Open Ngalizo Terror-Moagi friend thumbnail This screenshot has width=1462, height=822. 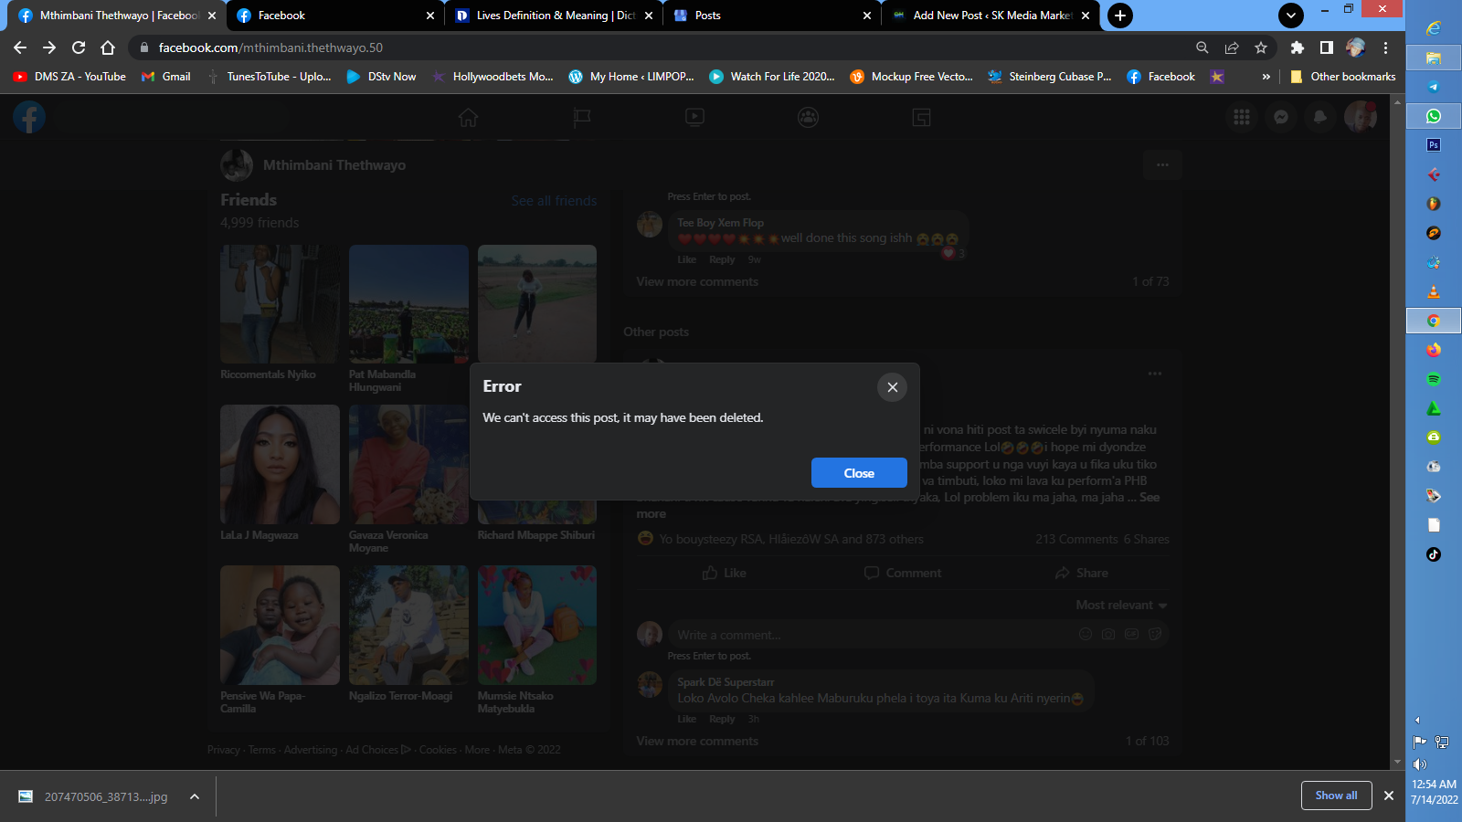click(x=408, y=625)
